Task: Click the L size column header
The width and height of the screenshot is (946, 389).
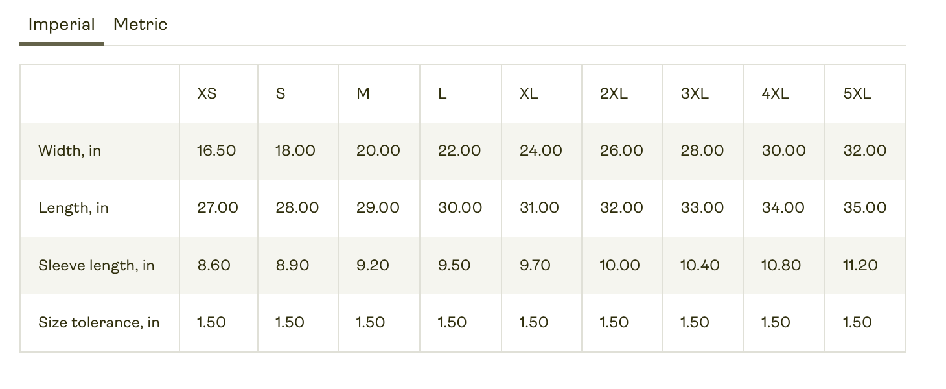Action: [442, 93]
